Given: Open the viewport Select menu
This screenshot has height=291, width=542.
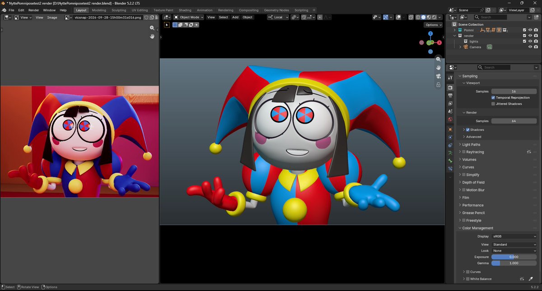Looking at the screenshot, I should (x=224, y=17).
